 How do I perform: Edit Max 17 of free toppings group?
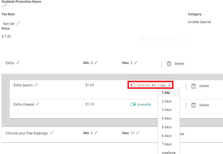click(x=137, y=133)
